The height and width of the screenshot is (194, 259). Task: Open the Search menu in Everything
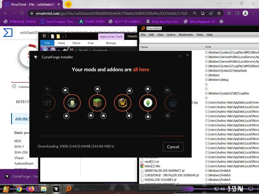[171, 35]
